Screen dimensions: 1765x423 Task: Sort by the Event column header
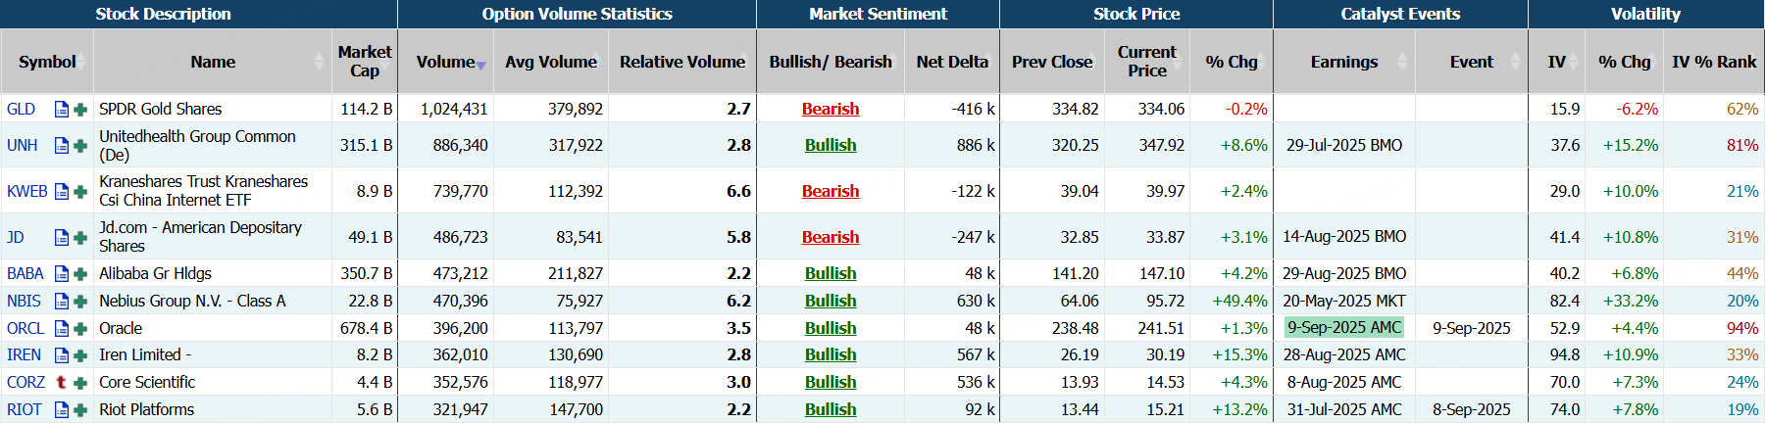pyautogui.click(x=1471, y=62)
